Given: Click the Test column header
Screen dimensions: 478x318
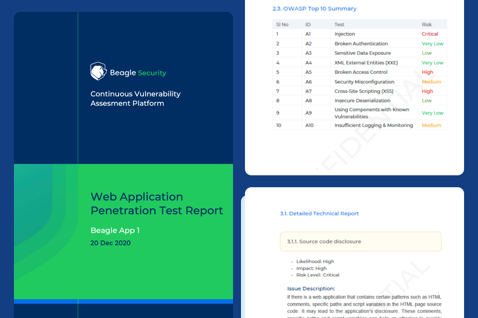Looking at the screenshot, I should [x=340, y=24].
